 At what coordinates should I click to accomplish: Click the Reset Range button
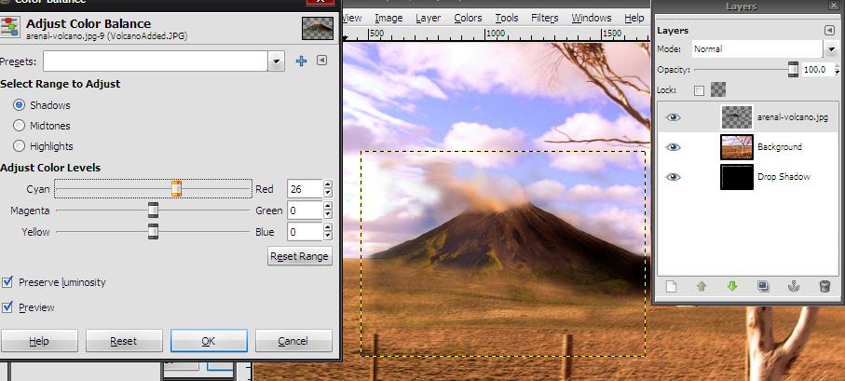tap(300, 256)
